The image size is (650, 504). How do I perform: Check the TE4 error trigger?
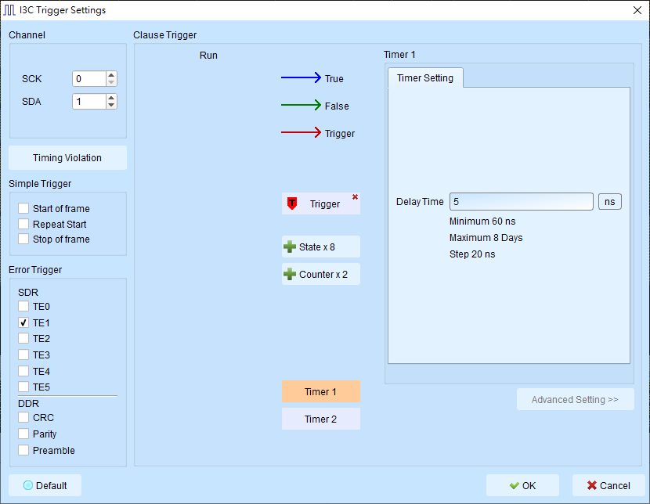point(23,371)
